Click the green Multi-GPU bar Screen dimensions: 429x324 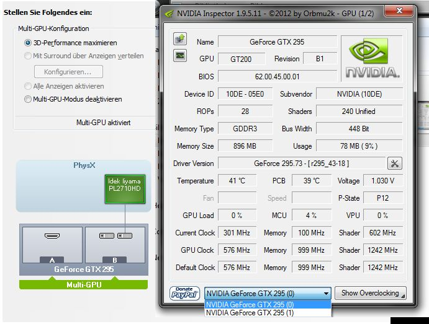coord(83,285)
